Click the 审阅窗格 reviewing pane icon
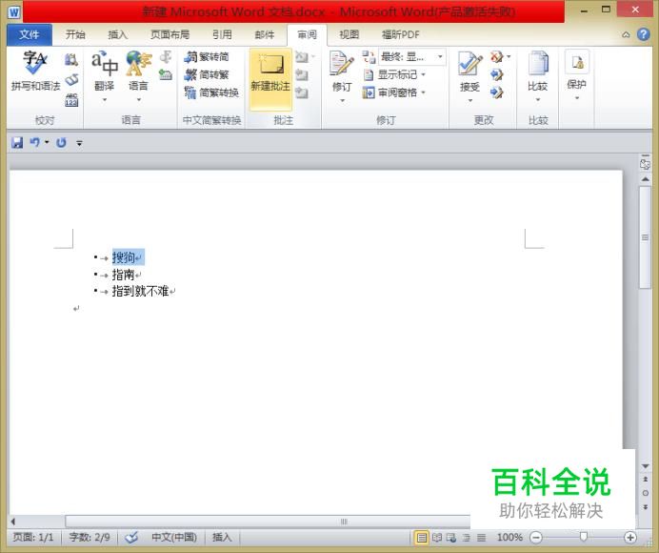This screenshot has height=553, width=659. pyautogui.click(x=369, y=92)
